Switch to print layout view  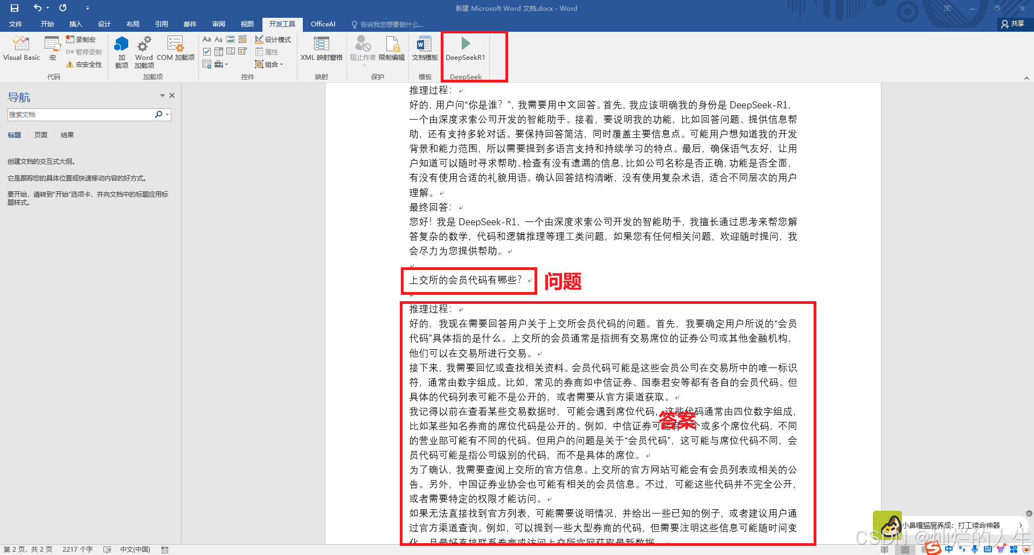(x=905, y=550)
